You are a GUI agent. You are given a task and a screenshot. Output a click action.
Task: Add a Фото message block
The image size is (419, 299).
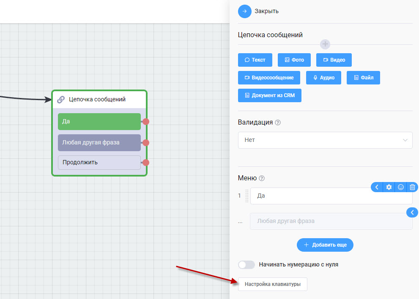(x=294, y=60)
